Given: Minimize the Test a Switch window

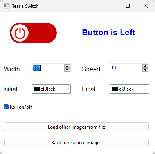Looking at the screenshot, I should [110, 6].
